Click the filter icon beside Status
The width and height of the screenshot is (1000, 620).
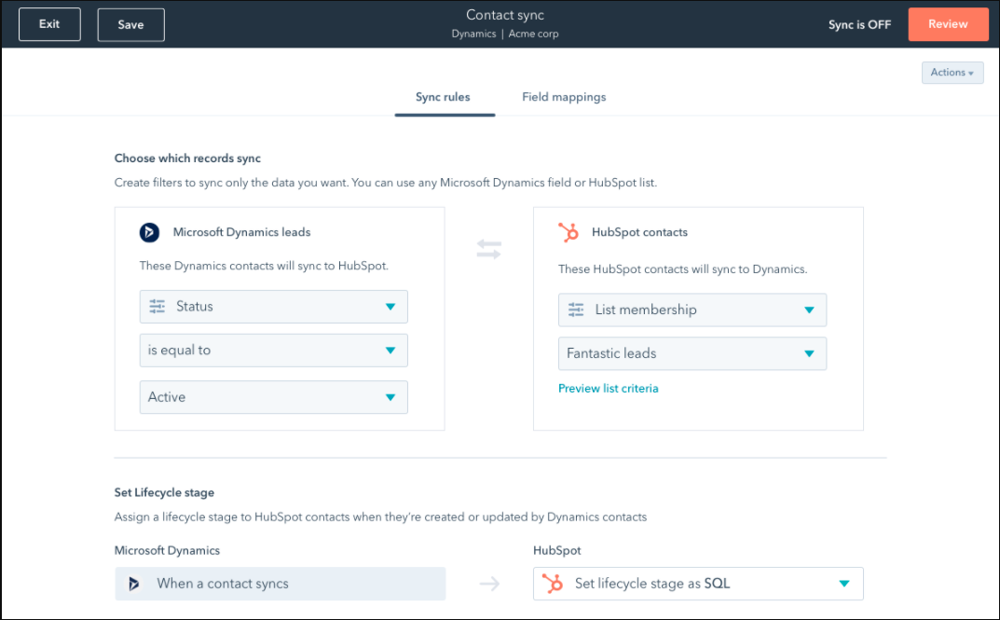click(156, 306)
